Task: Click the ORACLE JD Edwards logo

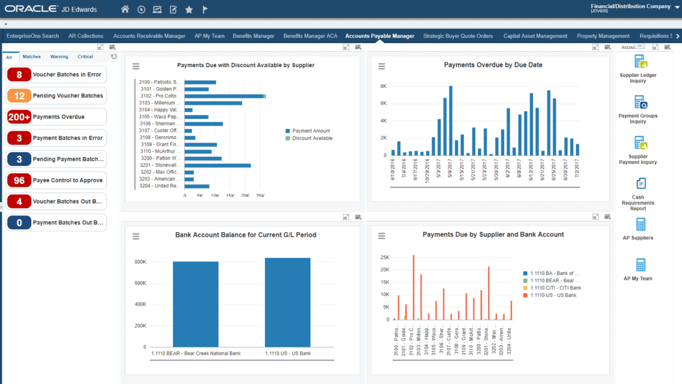Action: (x=50, y=10)
